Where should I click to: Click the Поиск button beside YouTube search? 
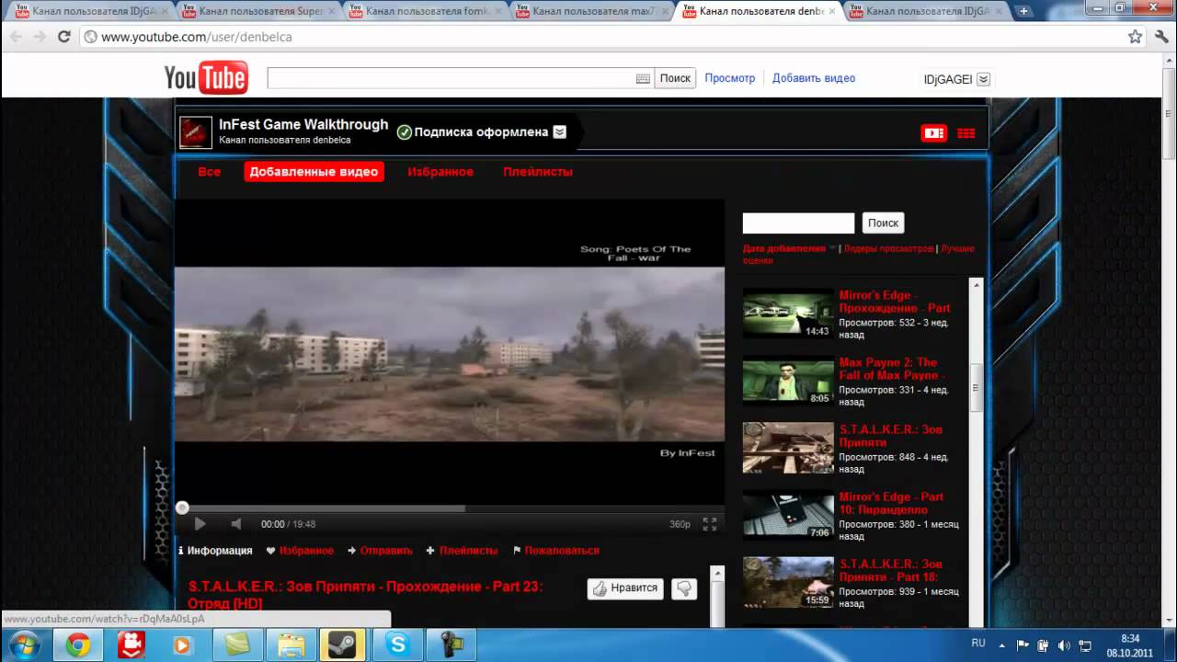[675, 78]
